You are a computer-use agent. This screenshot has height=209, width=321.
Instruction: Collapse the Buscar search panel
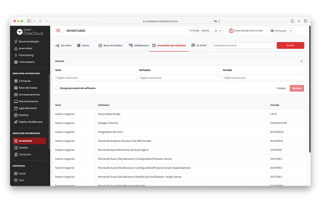[301, 61]
